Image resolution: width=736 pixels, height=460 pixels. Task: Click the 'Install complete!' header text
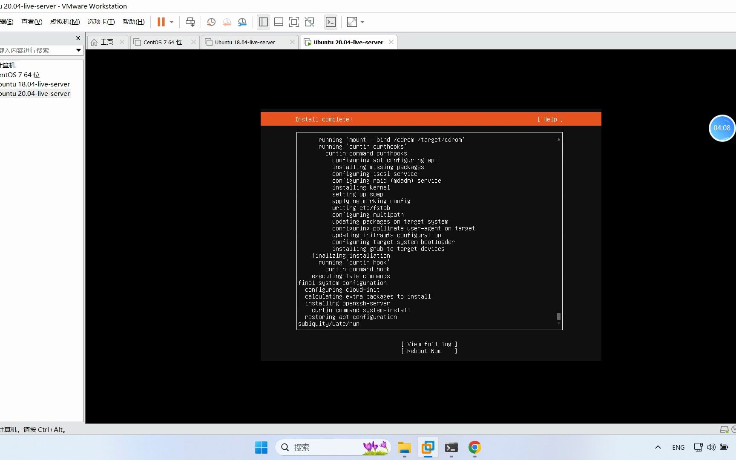point(324,119)
